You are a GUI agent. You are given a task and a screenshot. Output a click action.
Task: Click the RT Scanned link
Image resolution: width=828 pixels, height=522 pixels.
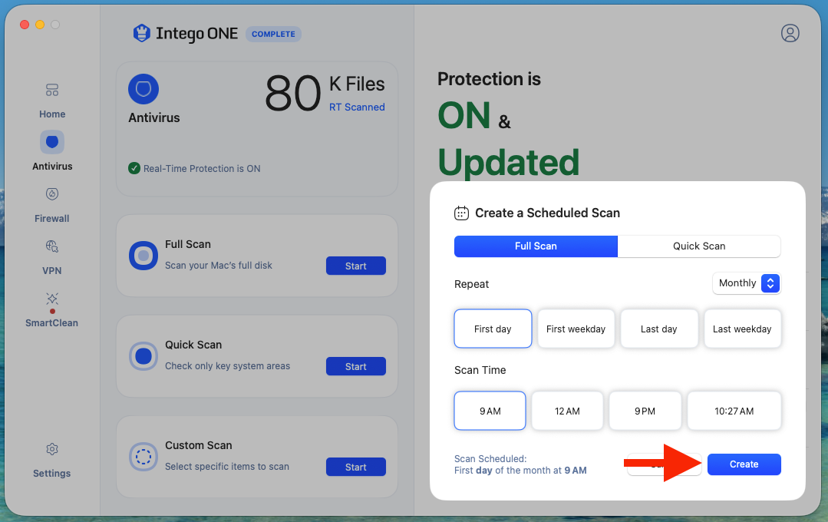coord(357,107)
